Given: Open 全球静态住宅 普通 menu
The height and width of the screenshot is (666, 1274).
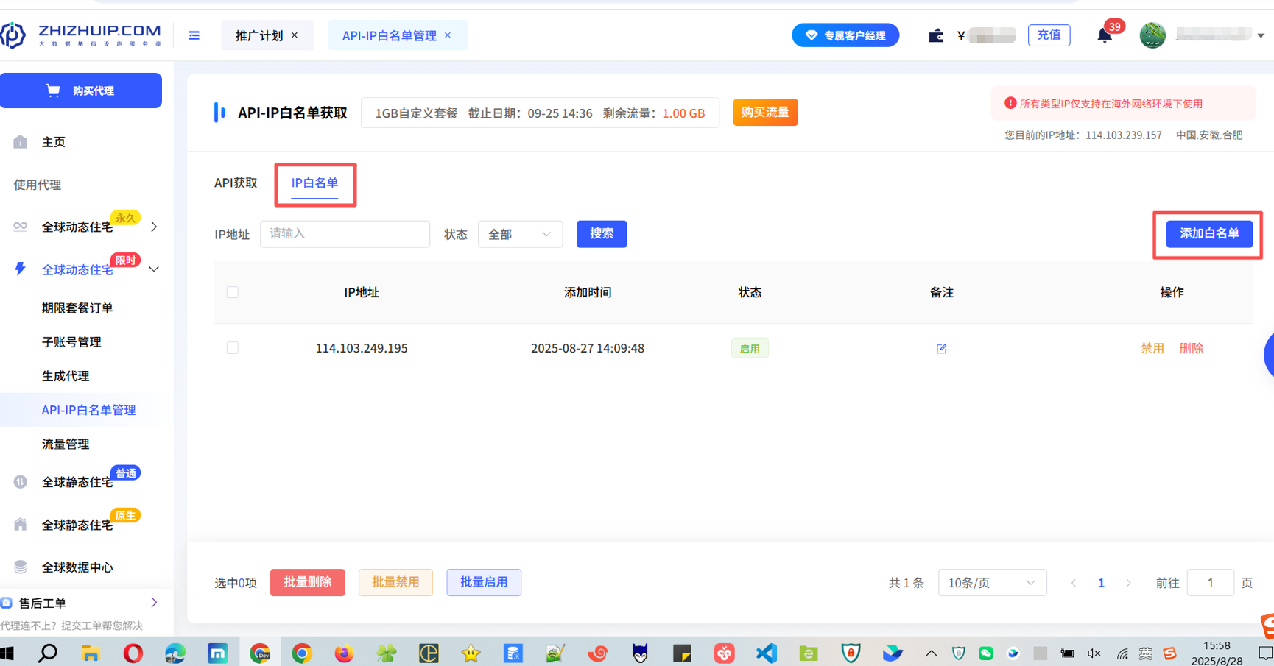Looking at the screenshot, I should click(77, 482).
